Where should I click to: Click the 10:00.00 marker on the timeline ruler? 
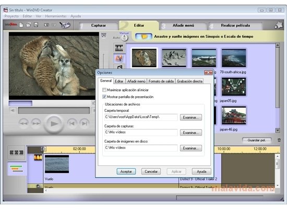(224, 149)
